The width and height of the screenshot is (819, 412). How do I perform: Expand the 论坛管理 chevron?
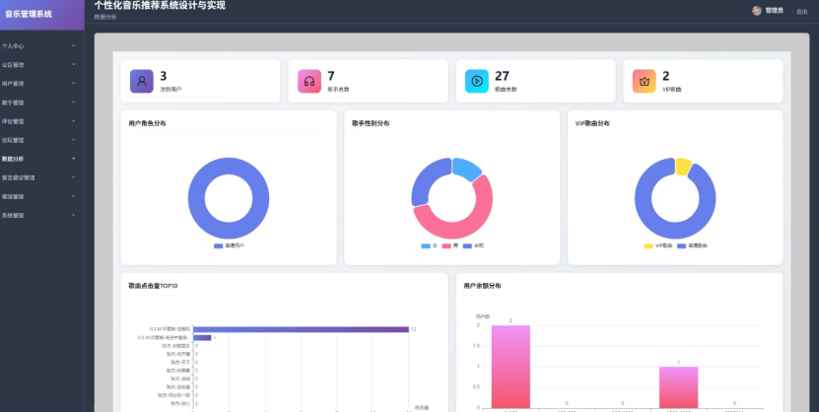(74, 139)
